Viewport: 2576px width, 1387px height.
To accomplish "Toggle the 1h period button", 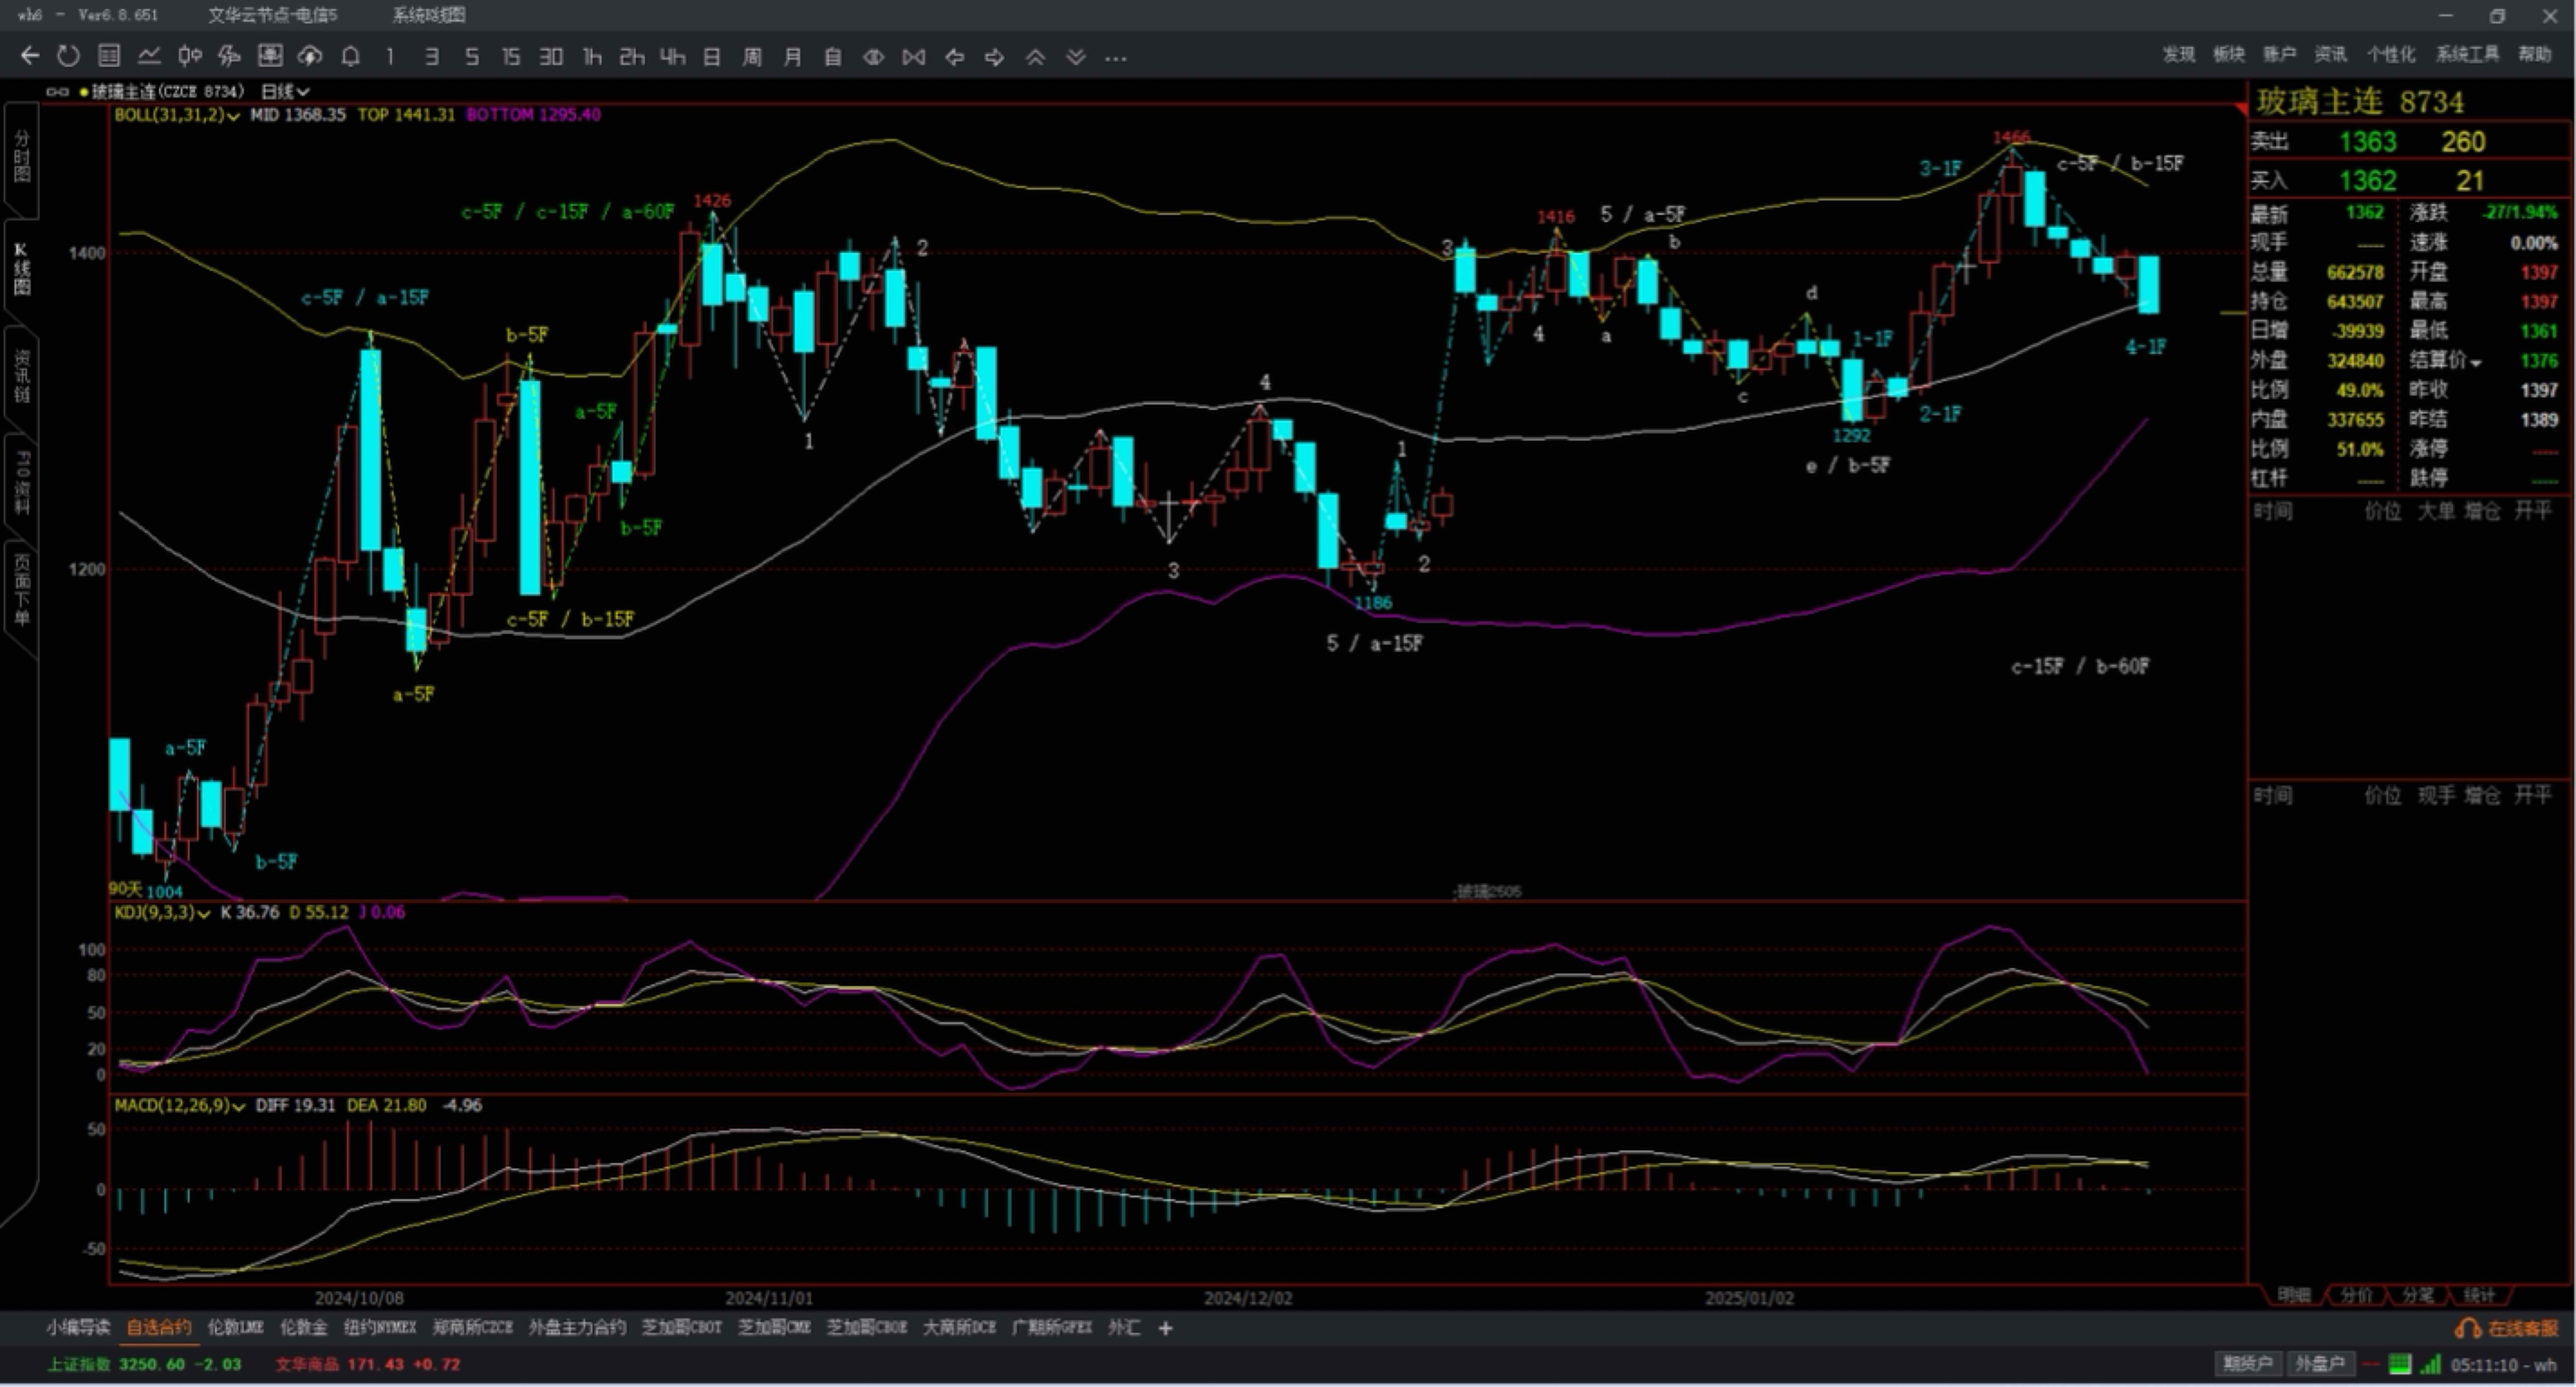I will [592, 57].
